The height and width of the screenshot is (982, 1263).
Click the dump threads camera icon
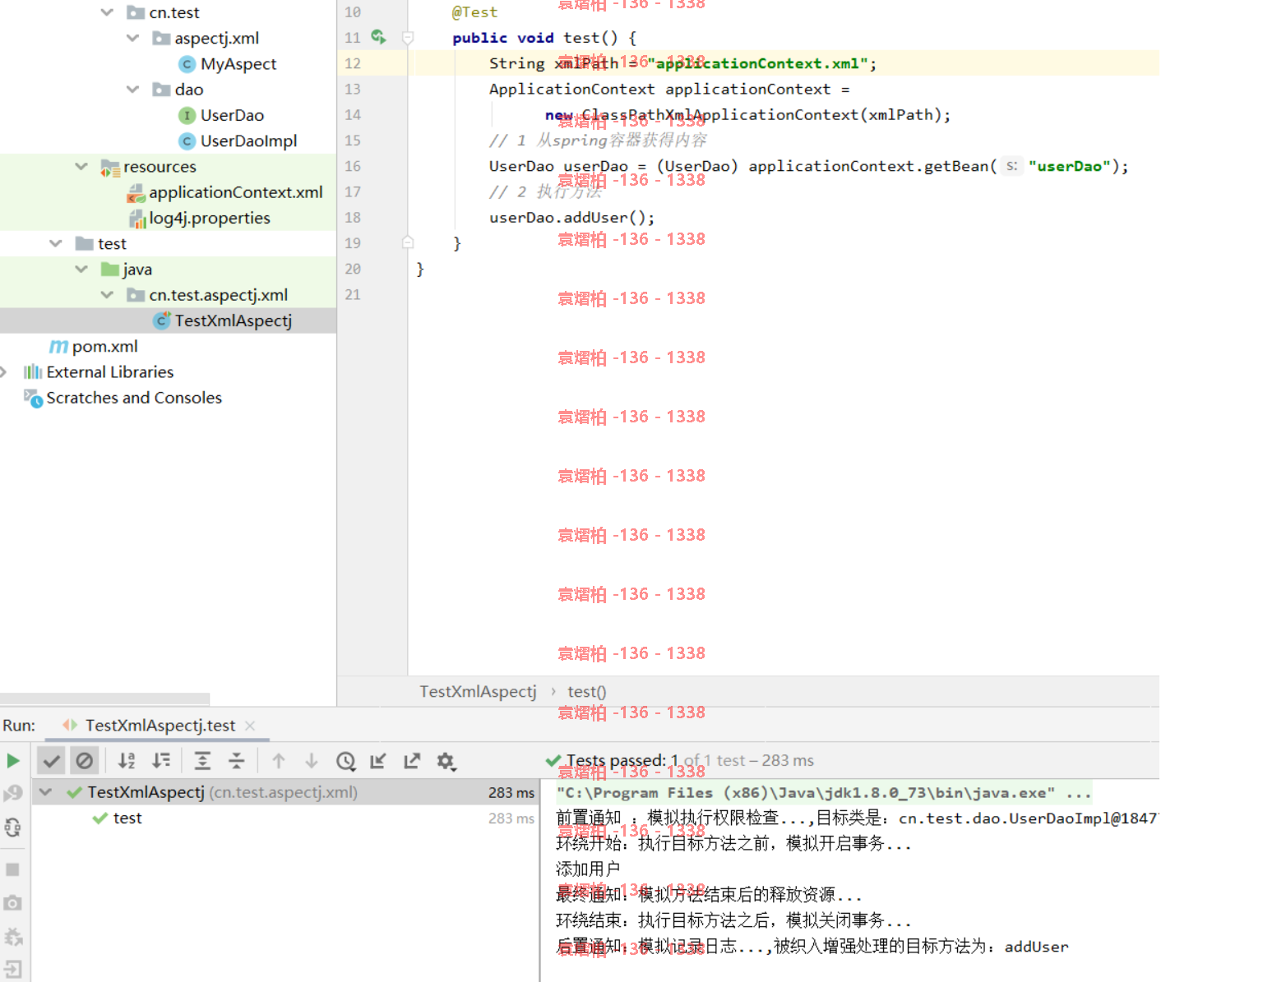pyautogui.click(x=13, y=903)
